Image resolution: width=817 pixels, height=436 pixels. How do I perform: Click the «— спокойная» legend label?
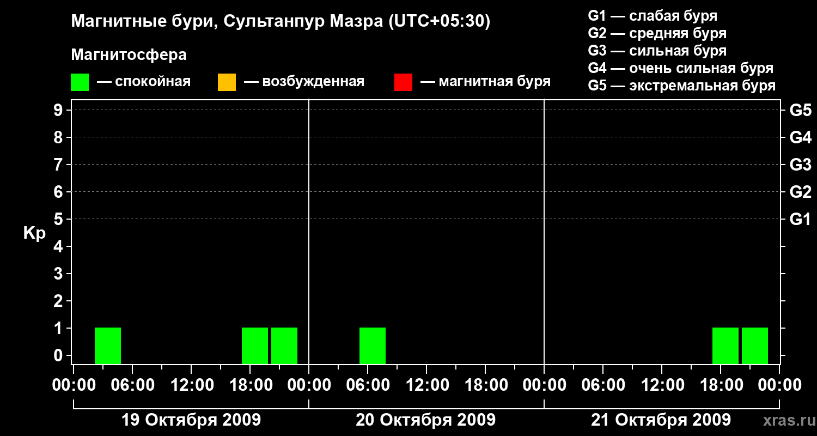click(x=144, y=82)
